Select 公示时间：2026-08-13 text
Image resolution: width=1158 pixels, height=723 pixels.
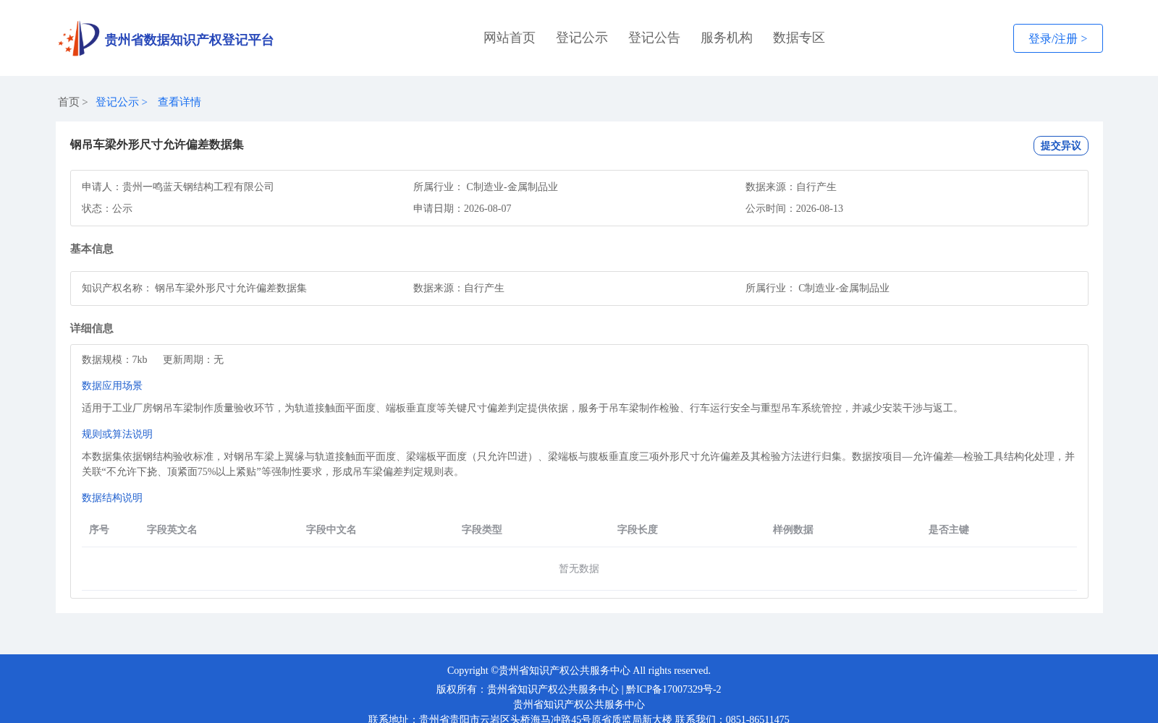click(x=795, y=208)
